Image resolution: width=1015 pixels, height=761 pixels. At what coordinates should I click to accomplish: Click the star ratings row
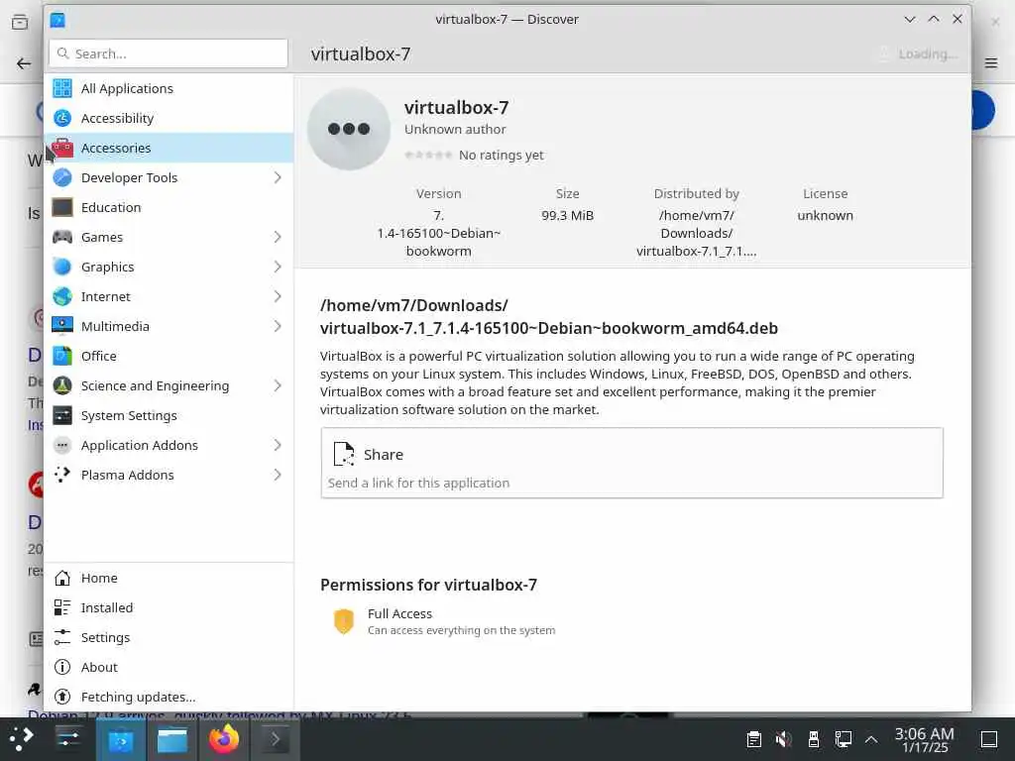click(x=428, y=155)
